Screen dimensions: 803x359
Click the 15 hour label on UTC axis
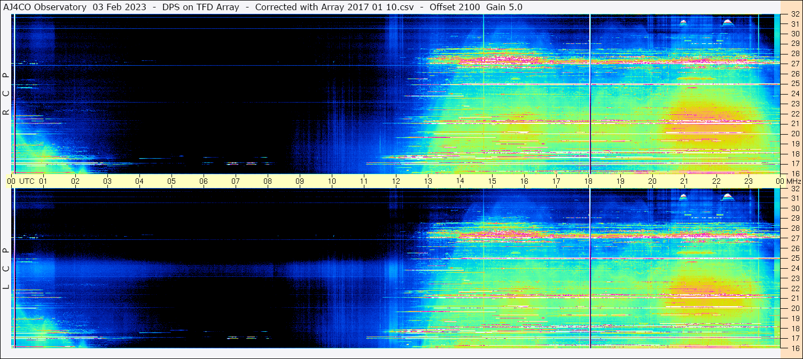(492, 181)
